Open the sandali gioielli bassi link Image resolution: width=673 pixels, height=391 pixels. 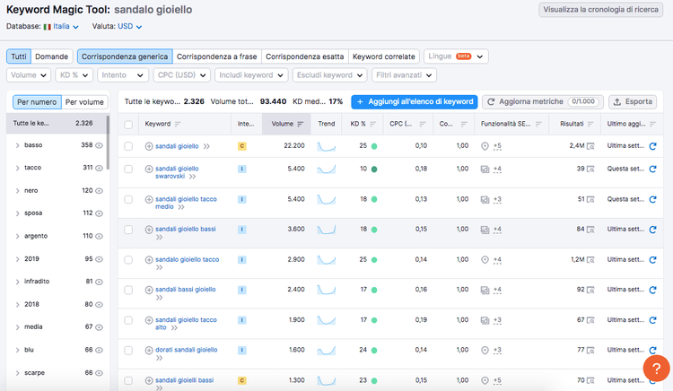pyautogui.click(x=184, y=380)
